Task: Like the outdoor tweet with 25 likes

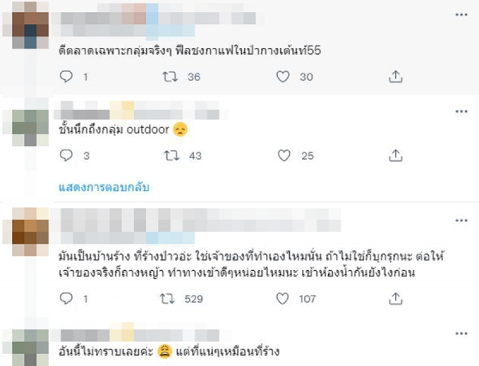Action: (x=284, y=156)
